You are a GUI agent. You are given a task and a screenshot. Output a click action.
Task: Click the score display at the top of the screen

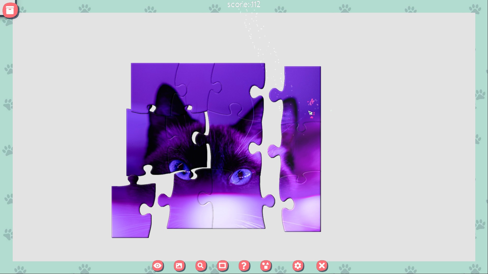click(243, 4)
